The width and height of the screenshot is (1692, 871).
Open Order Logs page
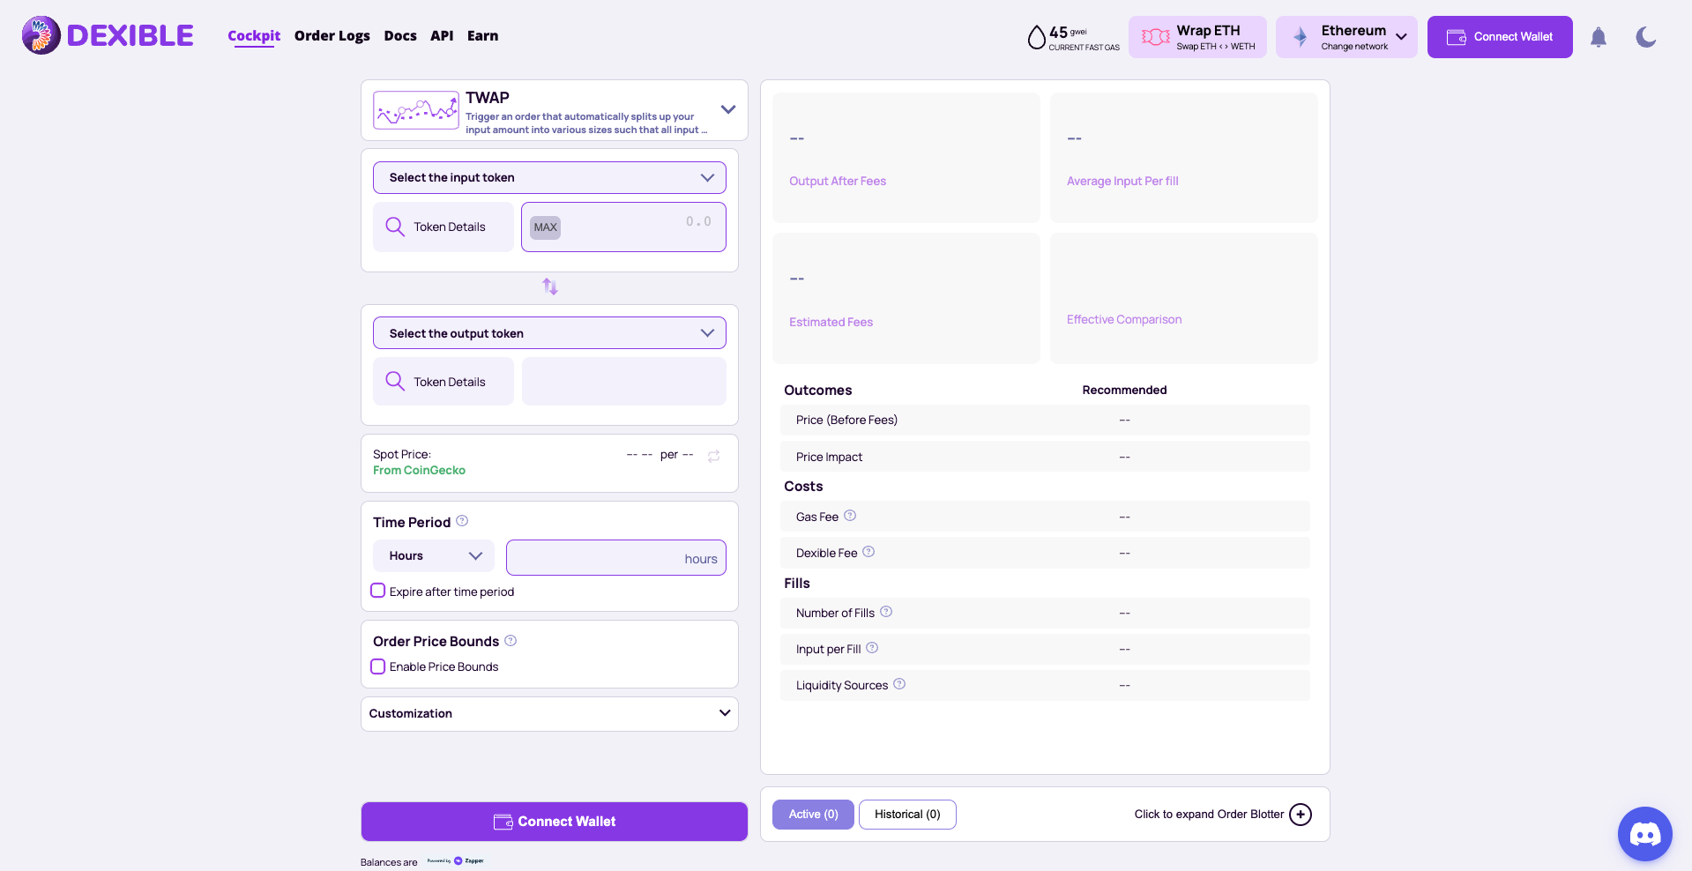click(x=332, y=36)
